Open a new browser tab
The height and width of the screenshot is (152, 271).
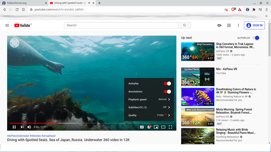click(99, 3)
